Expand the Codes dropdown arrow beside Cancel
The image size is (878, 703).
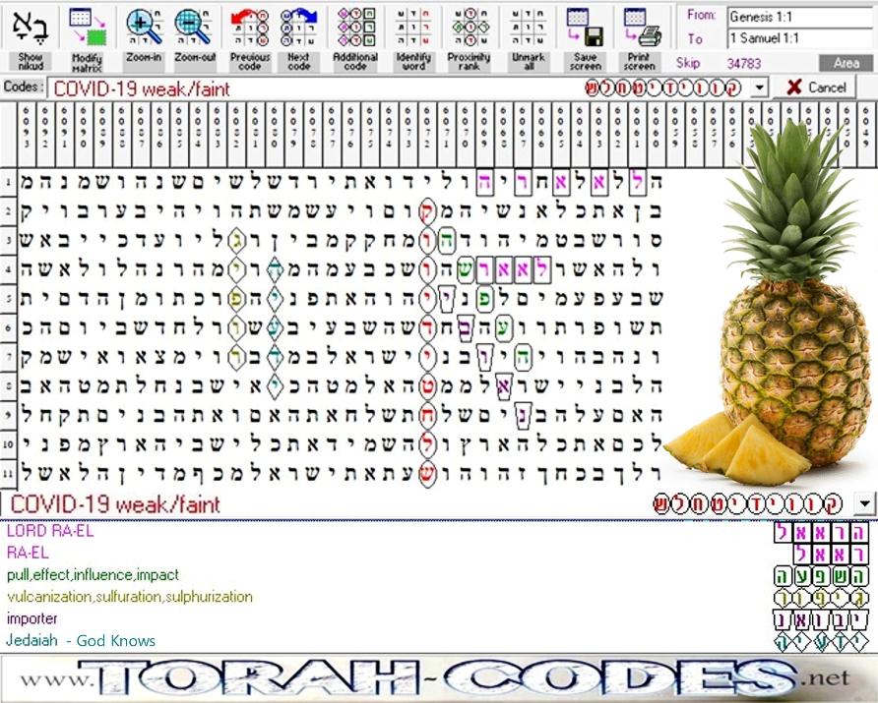coord(759,88)
